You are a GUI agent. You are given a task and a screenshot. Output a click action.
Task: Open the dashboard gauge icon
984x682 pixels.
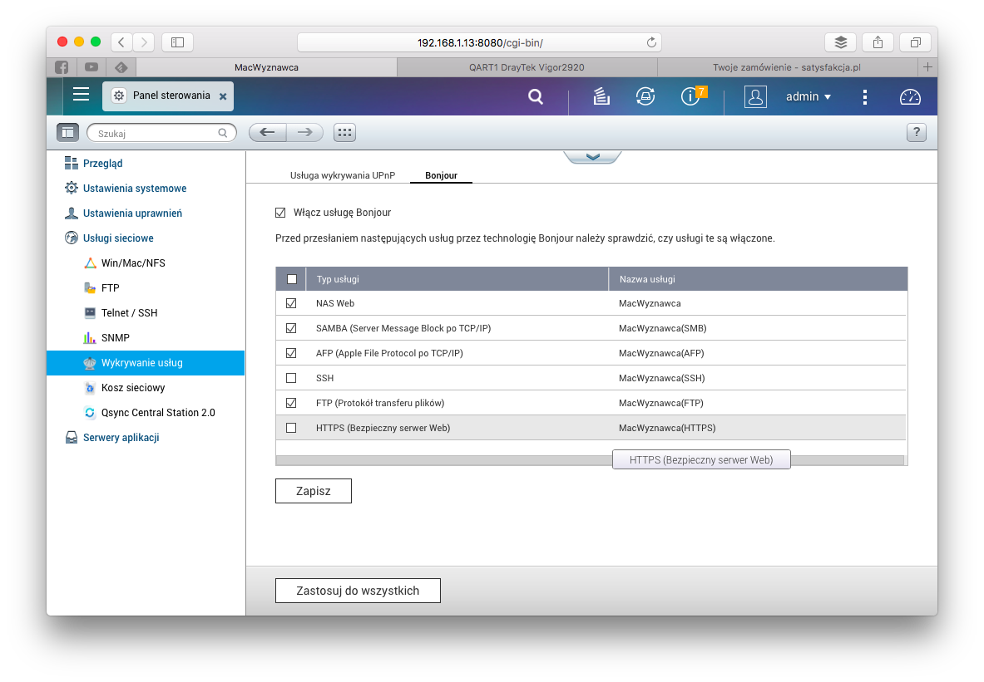[x=910, y=96]
